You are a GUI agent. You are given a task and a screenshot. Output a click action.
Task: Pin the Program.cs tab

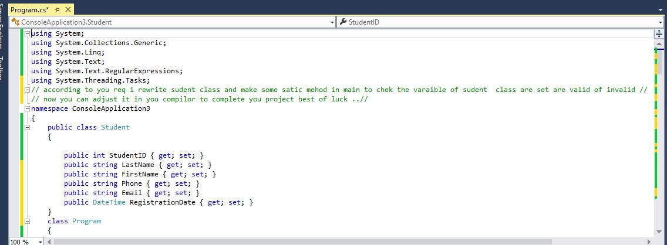(57, 10)
